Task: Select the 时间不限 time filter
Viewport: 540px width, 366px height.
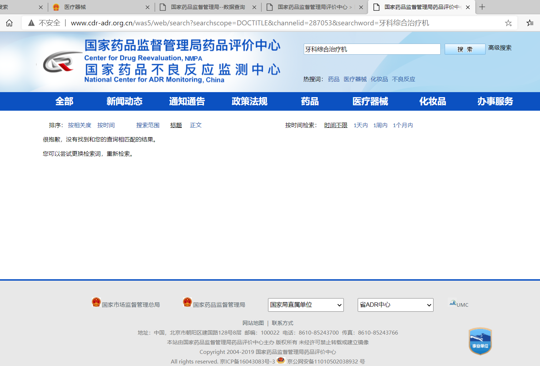Action: (336, 125)
